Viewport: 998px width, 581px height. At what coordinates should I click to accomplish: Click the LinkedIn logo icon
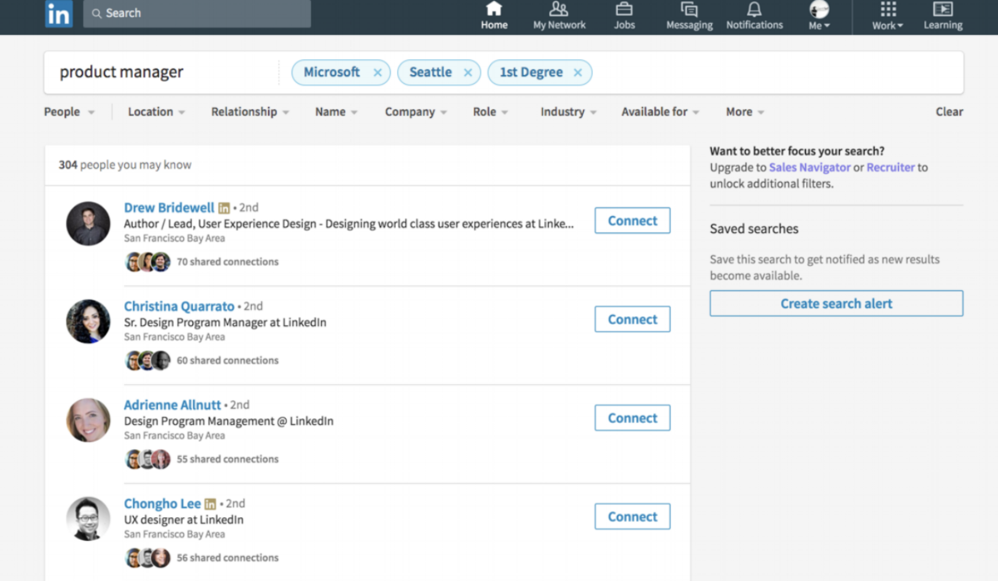point(59,13)
